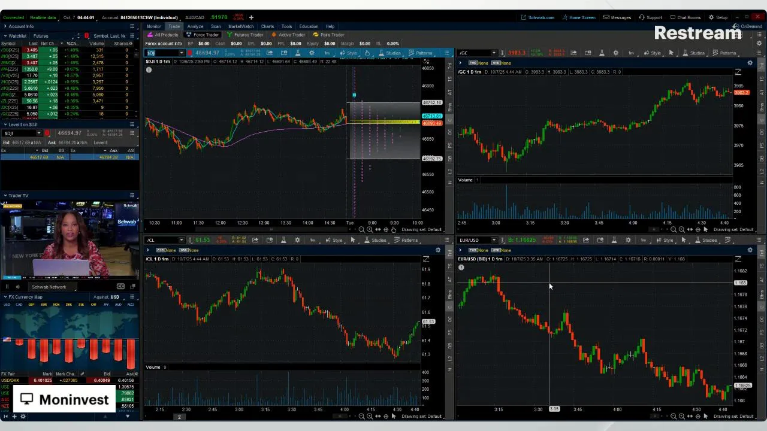Expand position row arrow on /GC chart
The height and width of the screenshot is (431, 767).
[x=460, y=63]
